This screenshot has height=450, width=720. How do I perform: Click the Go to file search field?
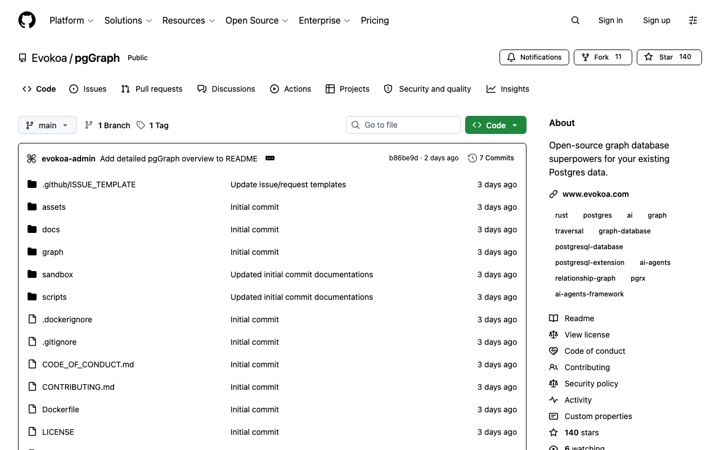click(x=403, y=125)
